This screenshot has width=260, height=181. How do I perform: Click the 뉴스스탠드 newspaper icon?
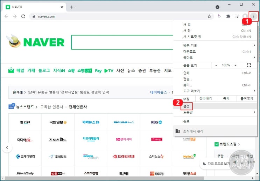click(x=12, y=106)
